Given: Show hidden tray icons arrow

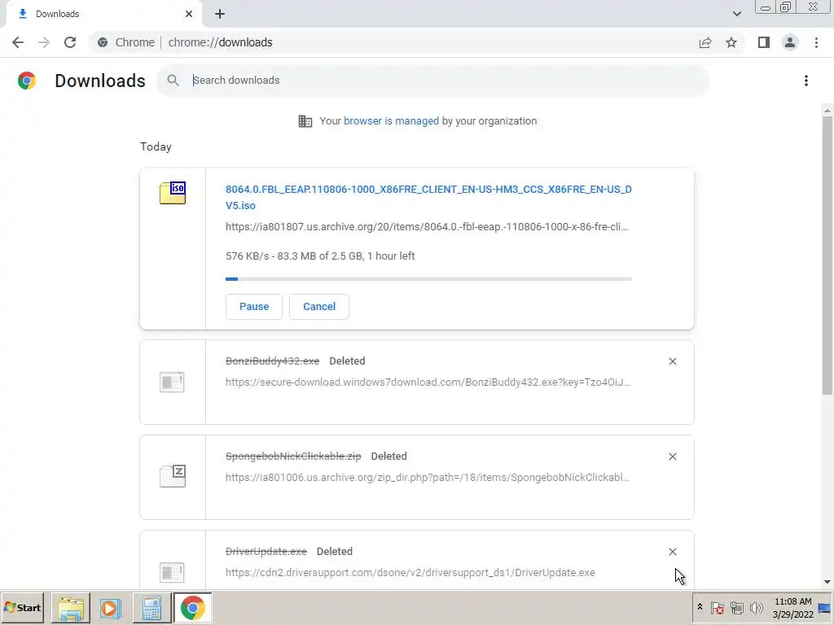Looking at the screenshot, I should coord(700,607).
